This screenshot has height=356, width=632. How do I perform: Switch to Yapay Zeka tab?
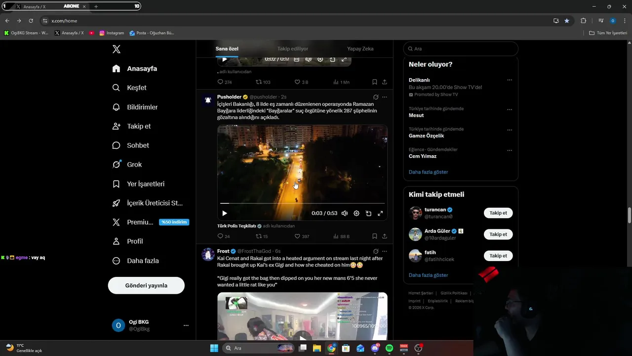(360, 48)
